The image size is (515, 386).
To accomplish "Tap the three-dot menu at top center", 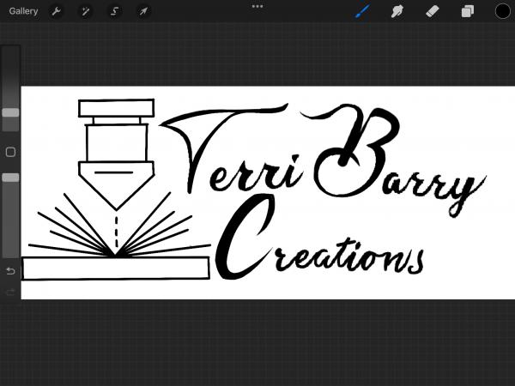I will click(x=257, y=6).
